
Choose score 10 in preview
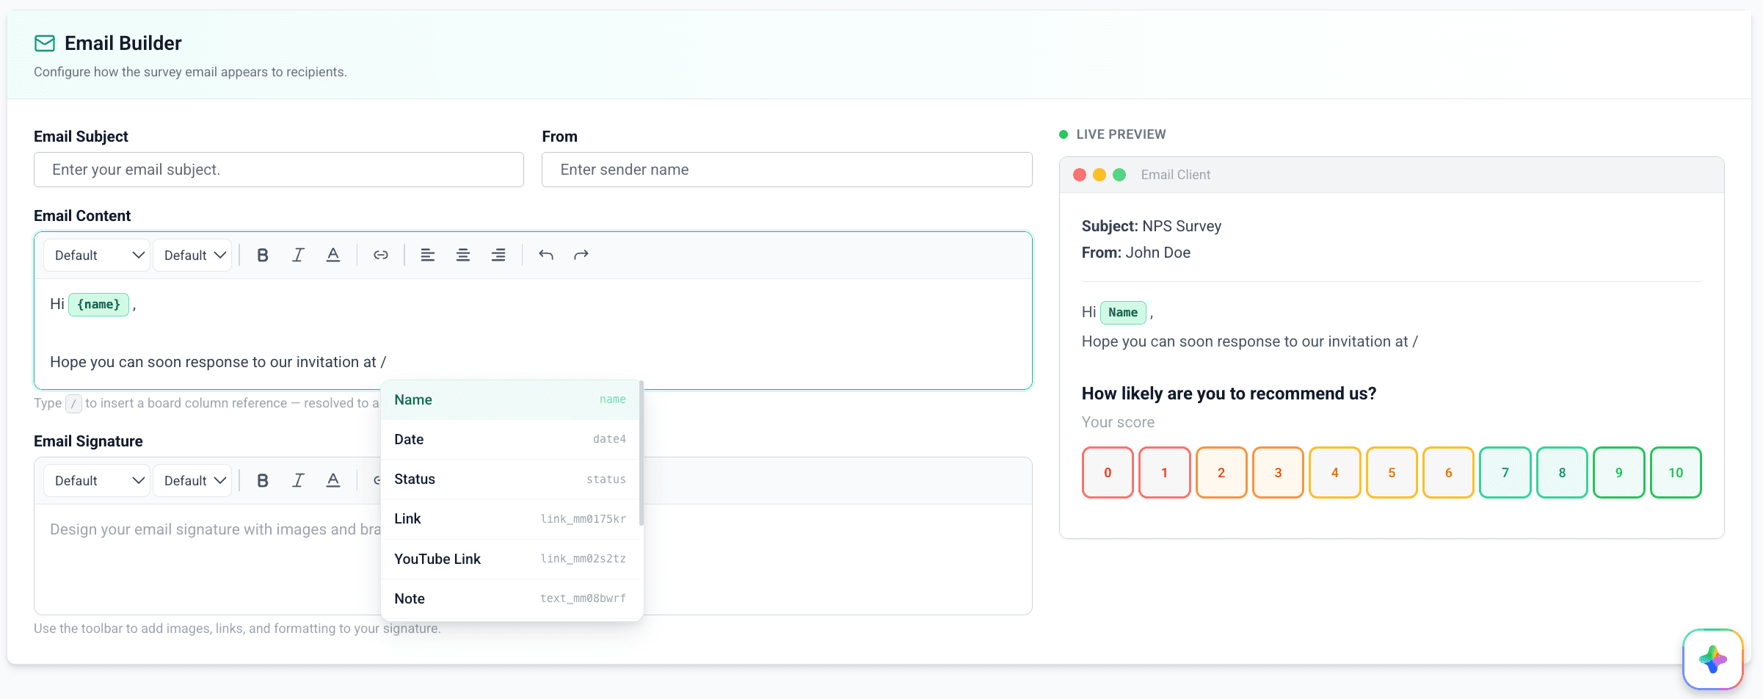pyautogui.click(x=1676, y=472)
